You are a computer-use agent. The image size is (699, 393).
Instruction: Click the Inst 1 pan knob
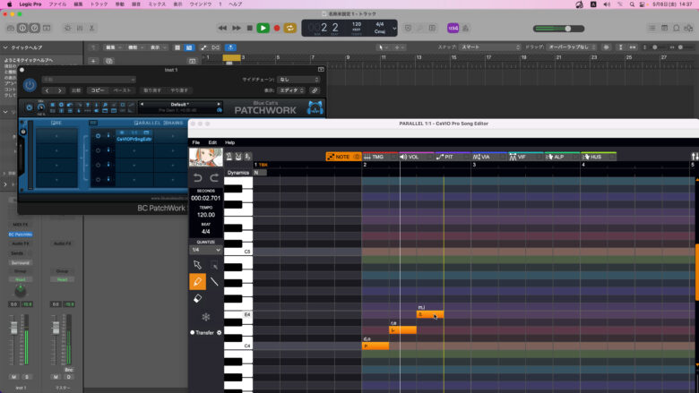tap(21, 291)
